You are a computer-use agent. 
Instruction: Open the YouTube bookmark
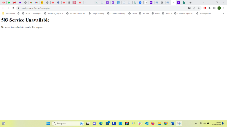pyautogui.click(x=144, y=13)
